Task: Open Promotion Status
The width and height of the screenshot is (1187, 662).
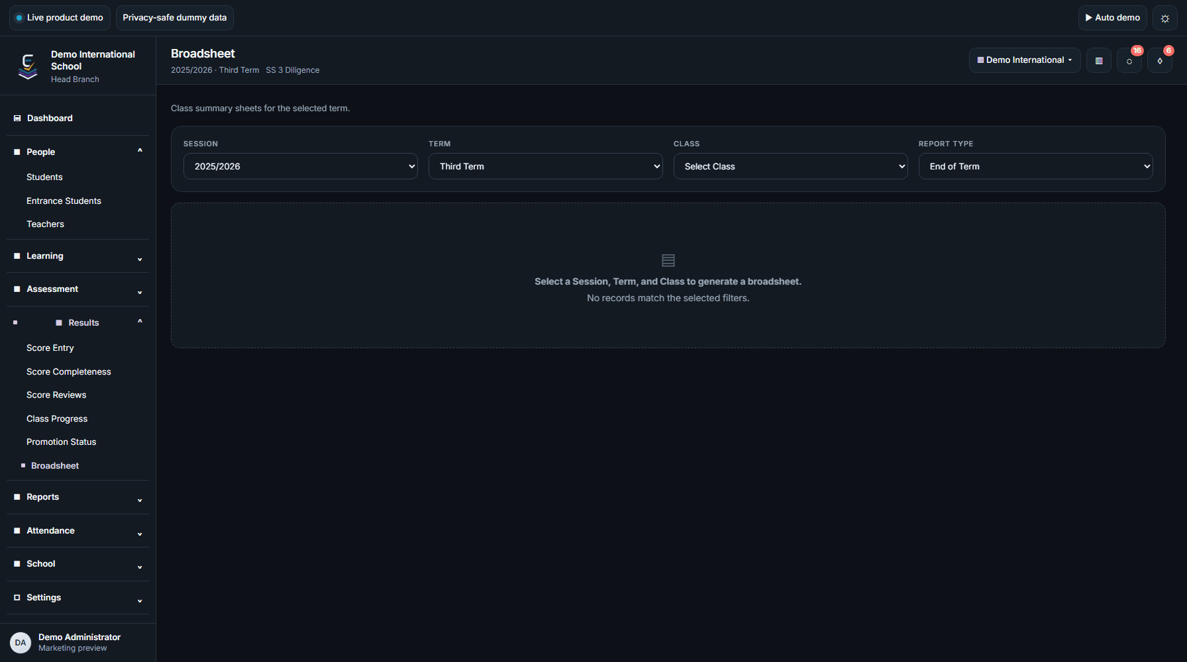Action: click(x=61, y=442)
